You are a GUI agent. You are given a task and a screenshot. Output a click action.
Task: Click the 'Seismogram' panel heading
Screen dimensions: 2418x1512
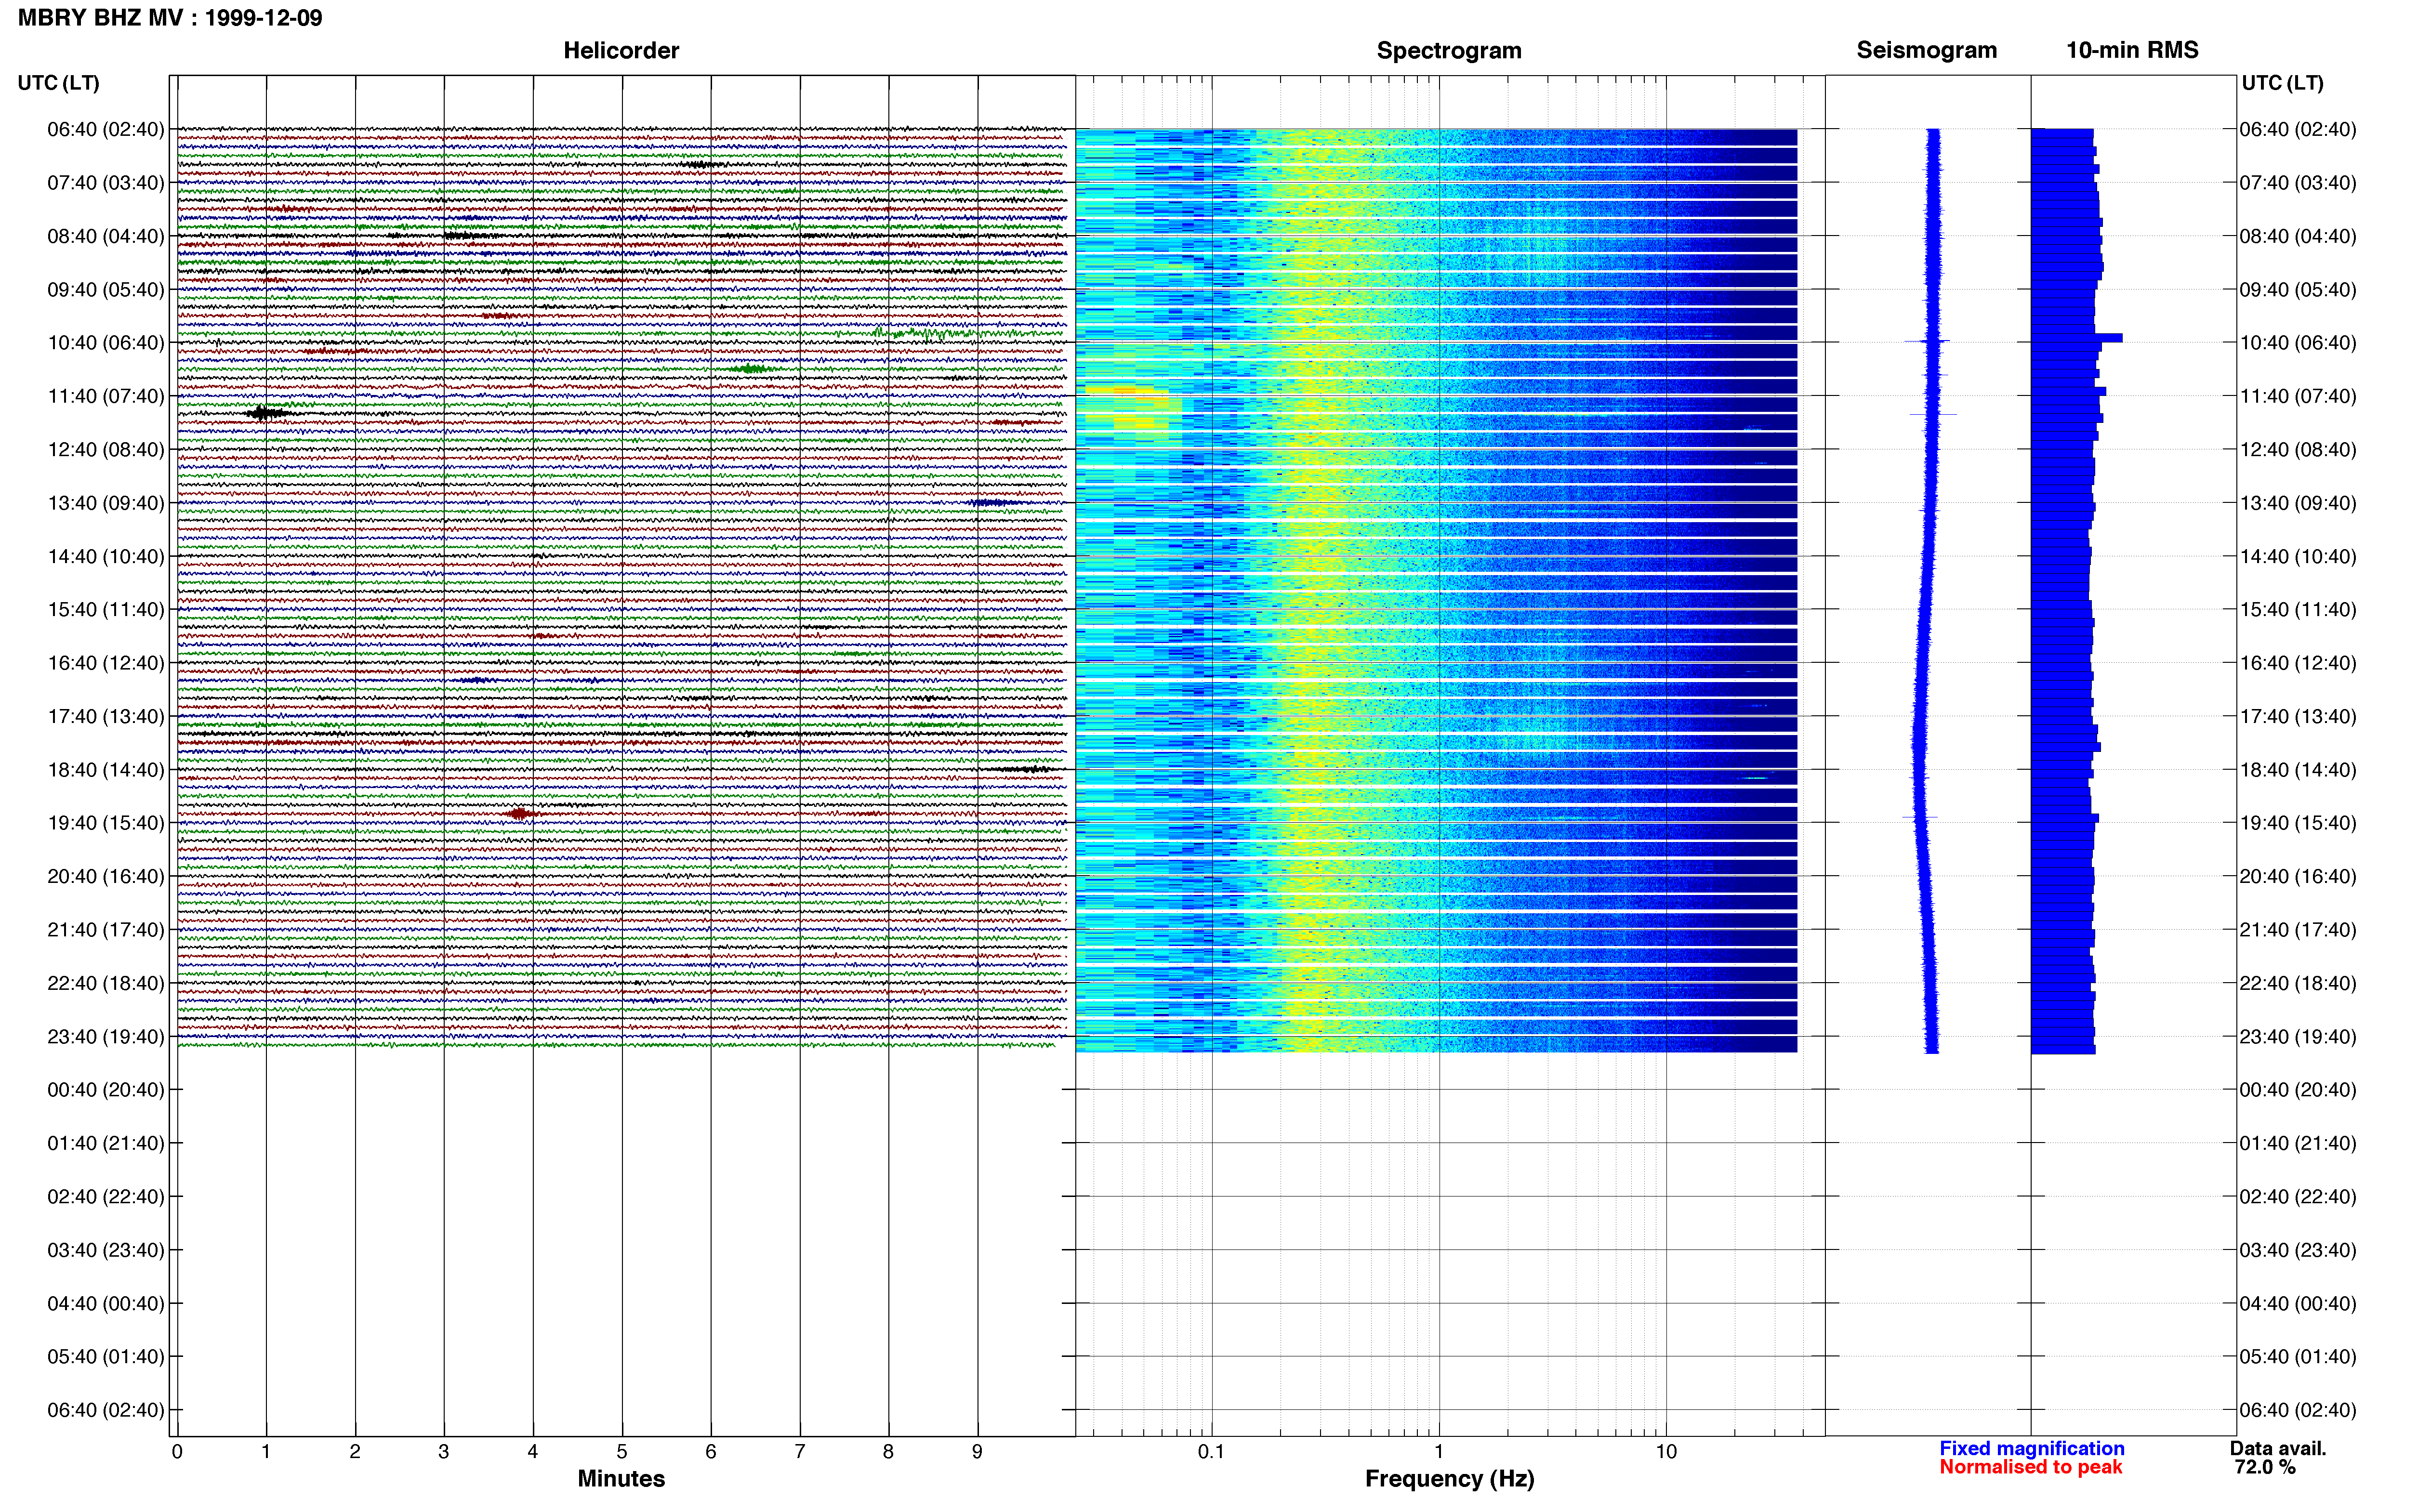coord(1926,50)
